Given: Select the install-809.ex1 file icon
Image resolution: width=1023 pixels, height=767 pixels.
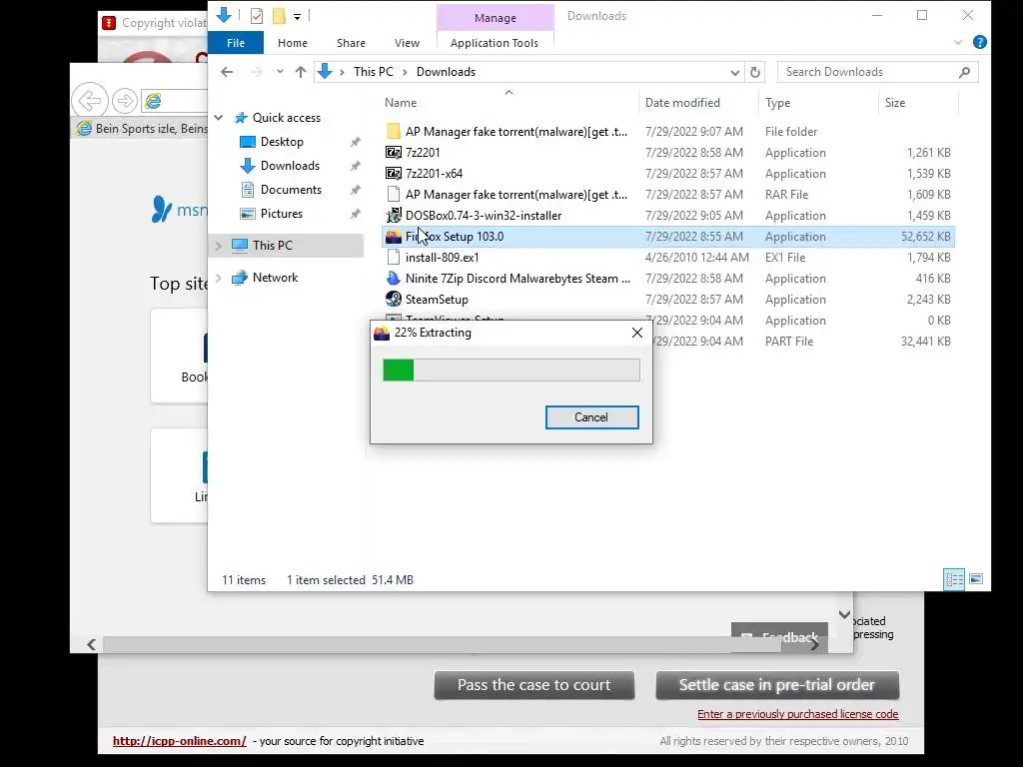Looking at the screenshot, I should pos(394,258).
